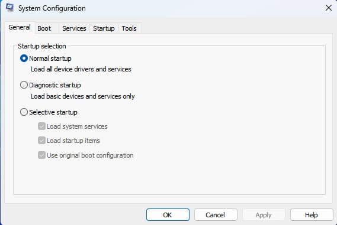Viewport: 337px width, 225px height.
Task: Switch to the Boot tab
Action: click(x=44, y=28)
